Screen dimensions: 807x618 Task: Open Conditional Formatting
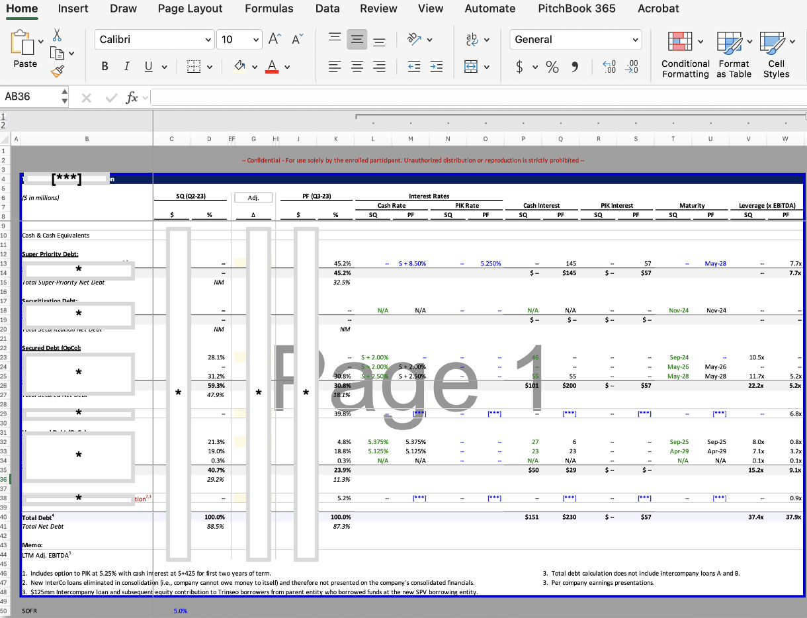pos(685,54)
